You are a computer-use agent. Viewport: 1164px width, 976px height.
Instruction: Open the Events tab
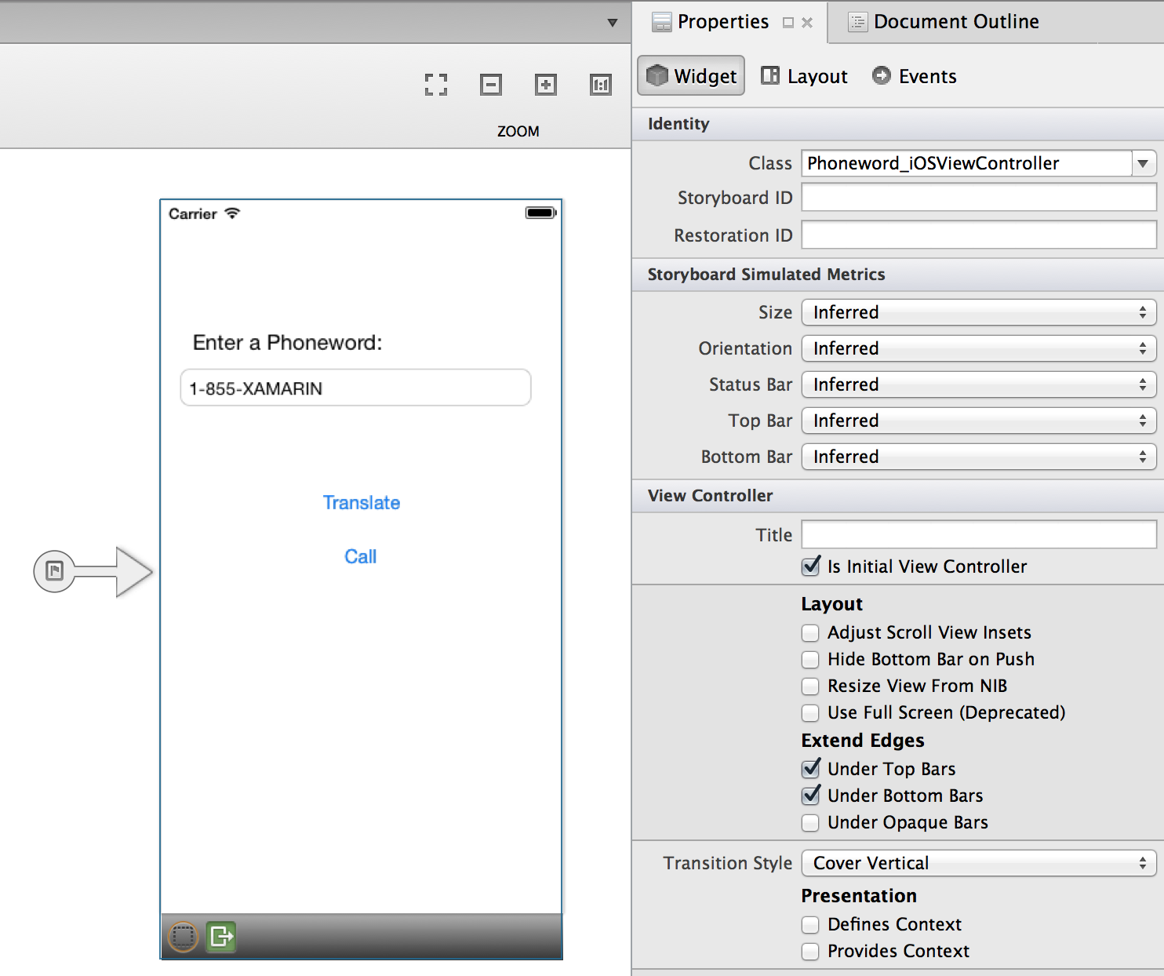click(915, 76)
